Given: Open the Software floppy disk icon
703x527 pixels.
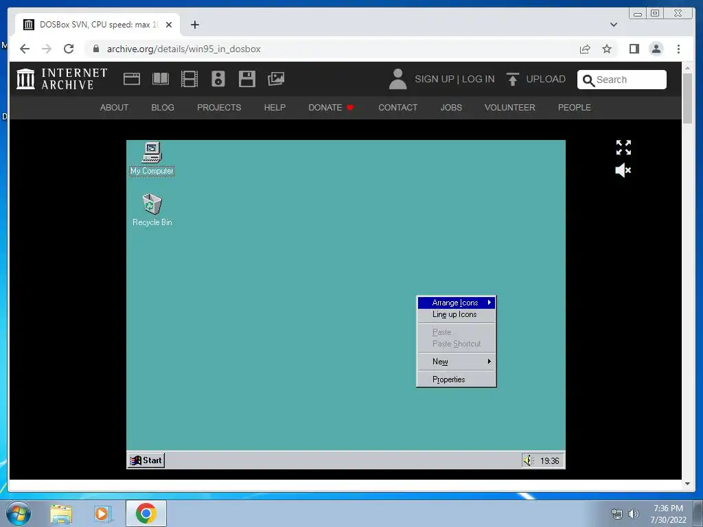Looking at the screenshot, I should tap(247, 79).
